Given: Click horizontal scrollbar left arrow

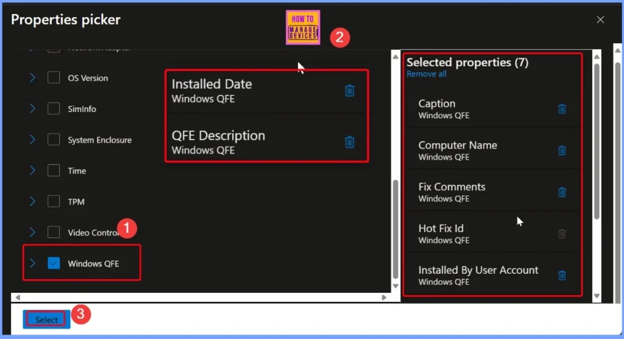Looking at the screenshot, I should coord(18,297).
